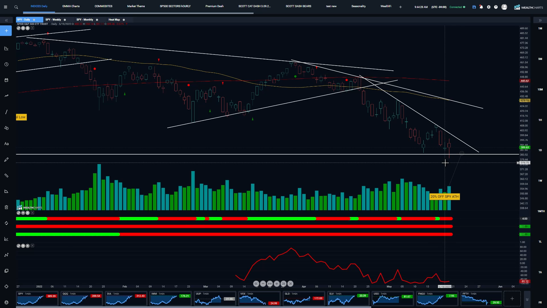Image resolution: width=547 pixels, height=308 pixels.
Task: Select the Aa text annotation tool
Action: click(x=6, y=144)
